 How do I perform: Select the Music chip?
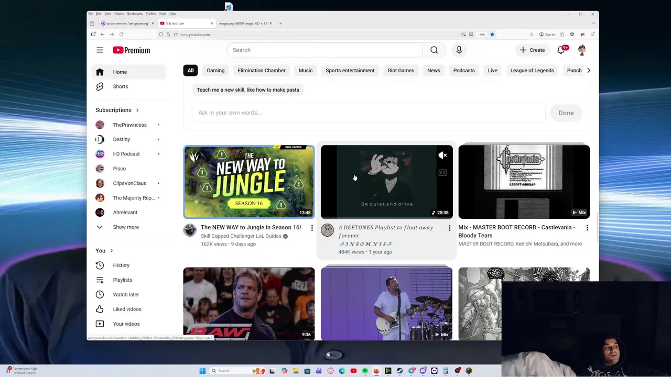[306, 70]
